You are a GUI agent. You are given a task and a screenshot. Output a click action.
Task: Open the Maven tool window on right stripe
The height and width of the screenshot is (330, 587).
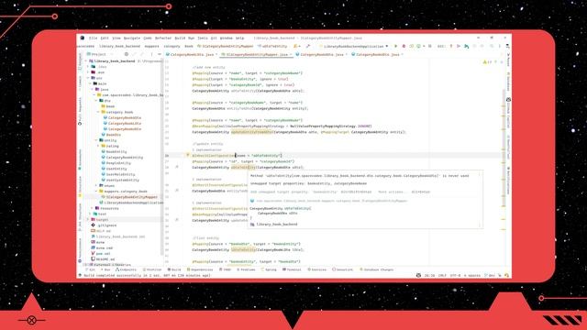[508, 60]
